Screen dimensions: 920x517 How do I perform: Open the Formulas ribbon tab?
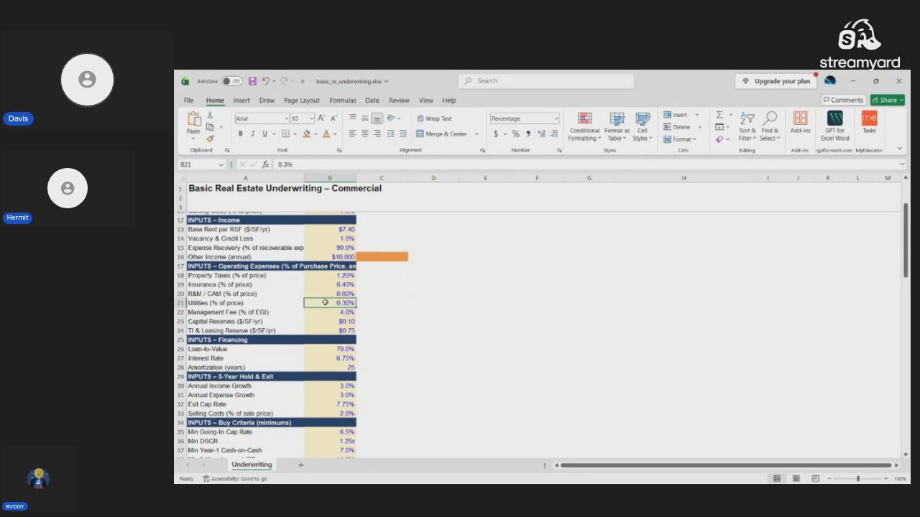(343, 101)
